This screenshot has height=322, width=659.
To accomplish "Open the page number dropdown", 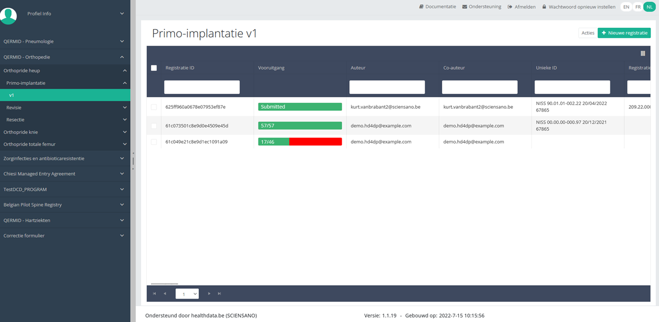I will [x=187, y=294].
